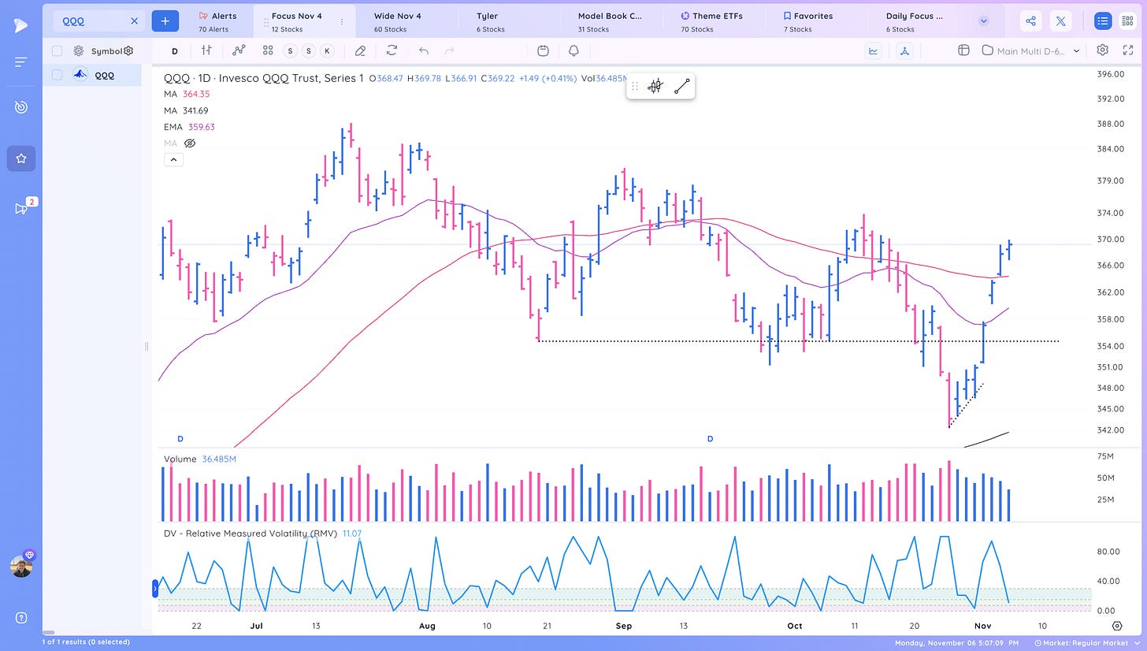Click the MA 341.69 indicator label
1147x651 pixels.
(186, 110)
